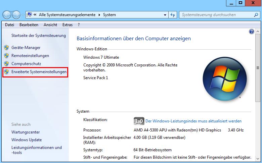Click the 3.40 GHz value
The image size is (262, 163).
(x=236, y=130)
